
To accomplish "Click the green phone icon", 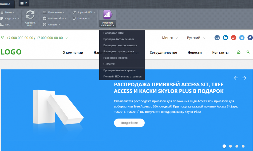I will 3,38.
